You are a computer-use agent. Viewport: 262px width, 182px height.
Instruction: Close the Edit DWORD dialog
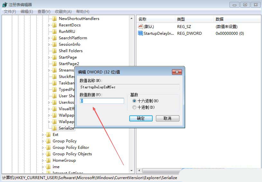pyautogui.click(x=177, y=72)
